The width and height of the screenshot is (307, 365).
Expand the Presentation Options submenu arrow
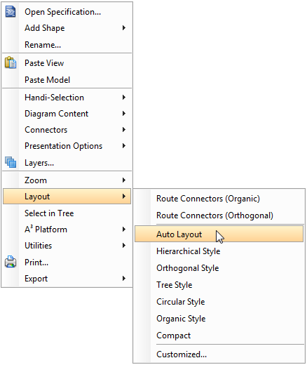(x=124, y=146)
